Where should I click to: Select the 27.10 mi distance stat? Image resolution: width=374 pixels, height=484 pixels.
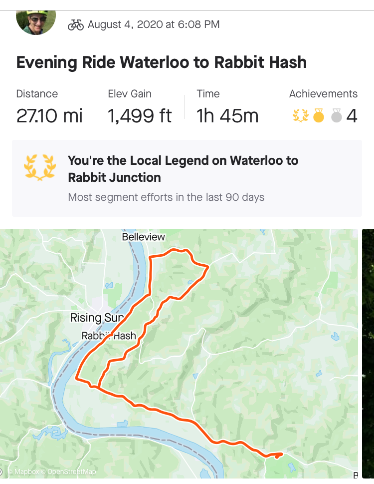pos(49,116)
